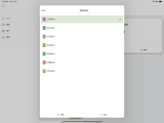
Task: Select the 生意账本 text
Action: tap(51, 45)
